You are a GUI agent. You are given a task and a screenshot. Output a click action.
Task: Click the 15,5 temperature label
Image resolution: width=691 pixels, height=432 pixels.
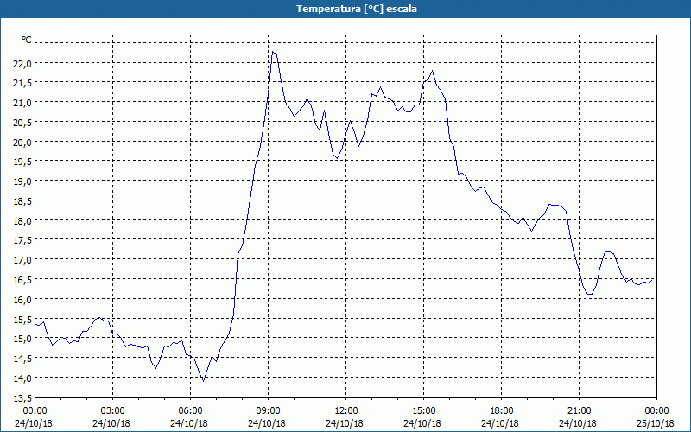(23, 319)
